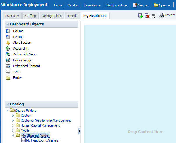Click the Human Capital Management folder icon
The height and width of the screenshot is (143, 176).
pyautogui.click(x=18, y=125)
